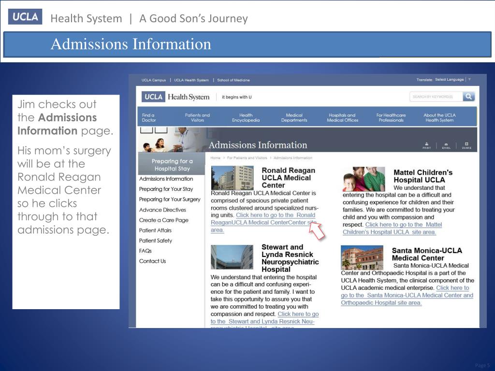Select Preparing for Your Stay sidebar link
The width and height of the screenshot is (495, 371).
pos(166,189)
